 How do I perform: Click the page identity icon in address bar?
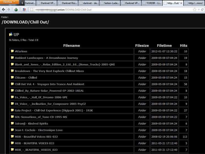pyautogui.click(x=32, y=10)
